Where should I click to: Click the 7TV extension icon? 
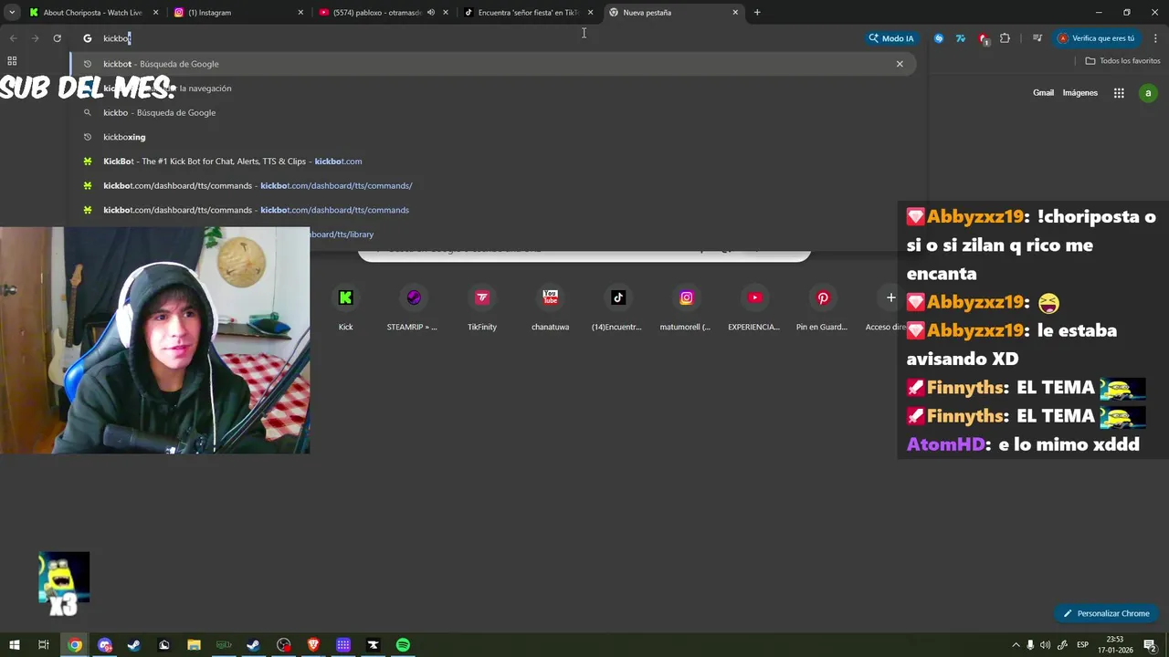tap(961, 38)
